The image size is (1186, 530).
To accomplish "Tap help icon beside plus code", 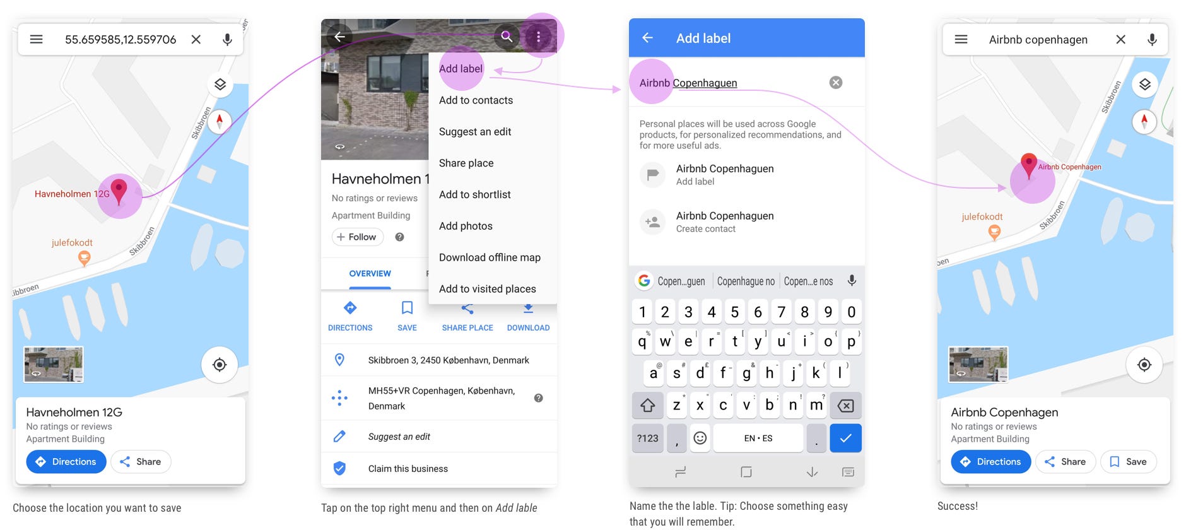I will tap(538, 398).
